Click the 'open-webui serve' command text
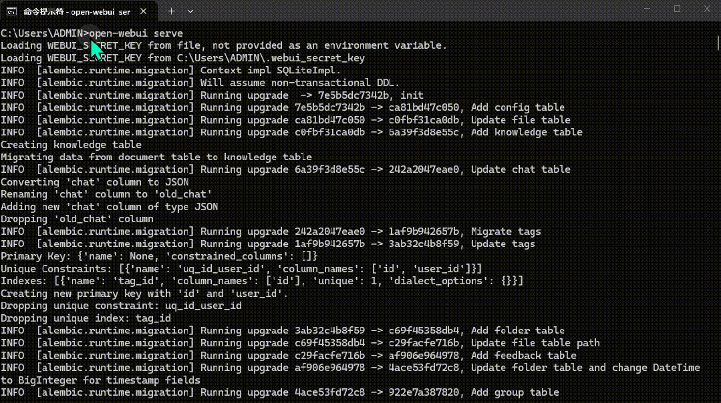This screenshot has width=721, height=403. click(x=136, y=33)
